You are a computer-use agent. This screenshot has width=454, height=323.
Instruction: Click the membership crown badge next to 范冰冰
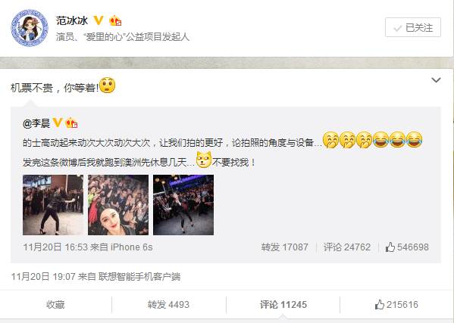[115, 20]
